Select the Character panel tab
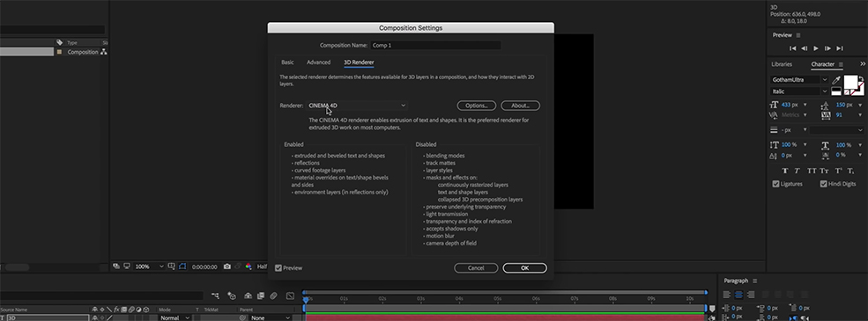 [822, 64]
